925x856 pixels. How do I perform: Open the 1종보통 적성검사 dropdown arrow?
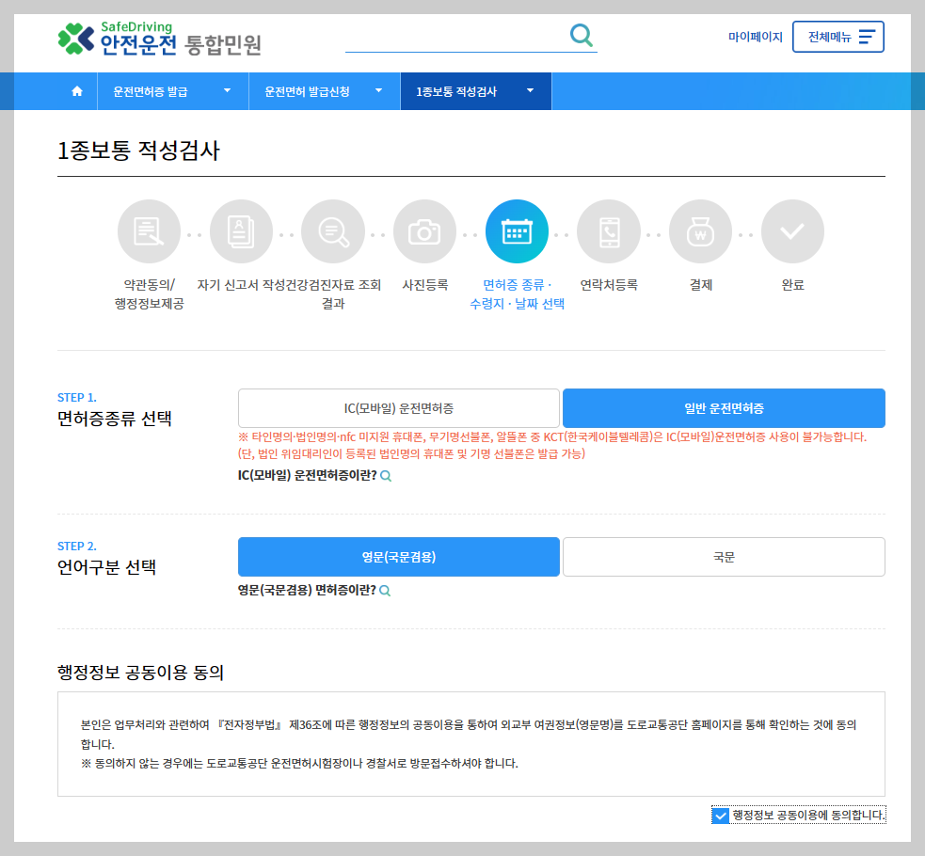coord(530,90)
